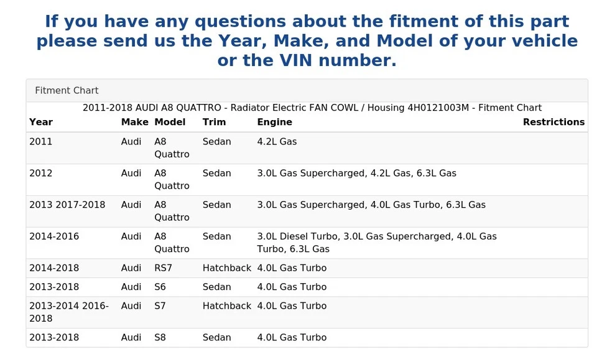Click the S8 model cell
Screen dimensions: 597x359
[x=160, y=338]
